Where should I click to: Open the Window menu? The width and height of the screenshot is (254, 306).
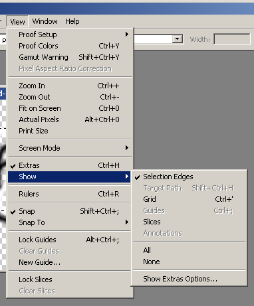point(45,21)
